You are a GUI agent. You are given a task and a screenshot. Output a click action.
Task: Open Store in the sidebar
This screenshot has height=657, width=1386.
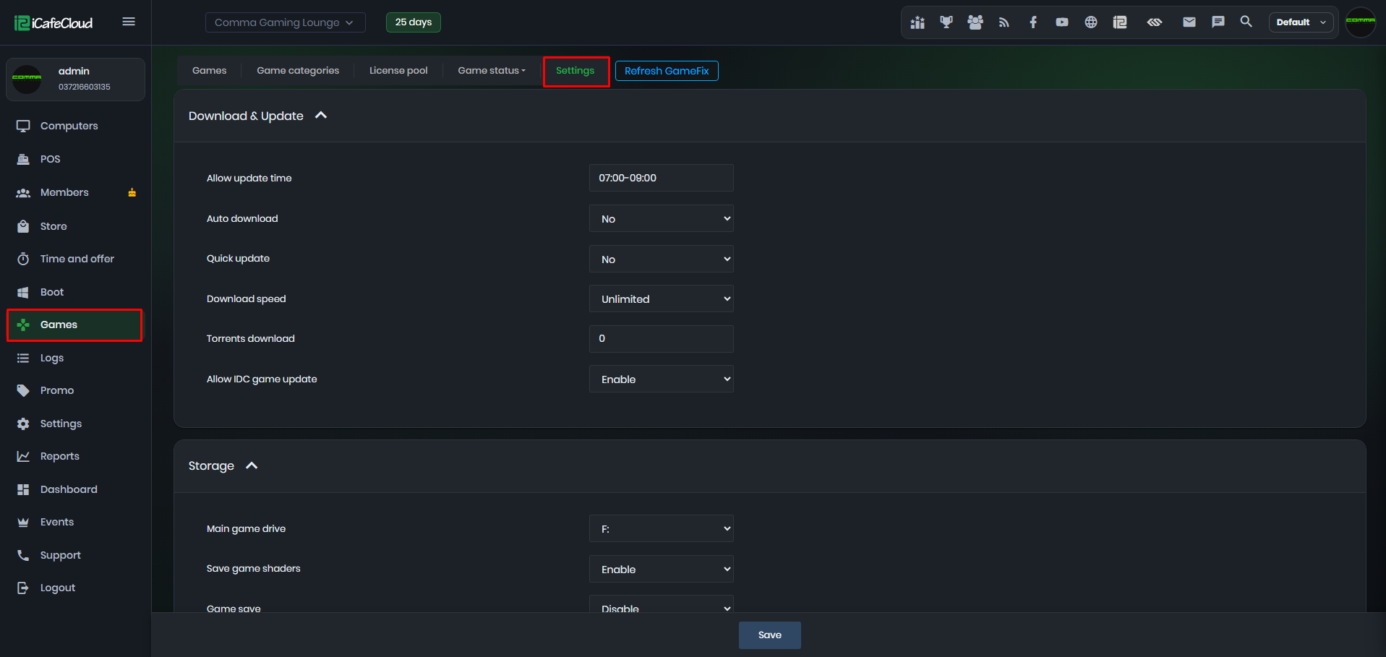point(54,226)
